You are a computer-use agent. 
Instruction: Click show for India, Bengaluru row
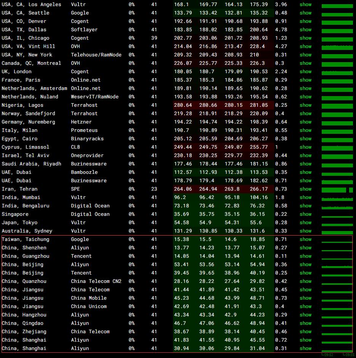[305, 206]
